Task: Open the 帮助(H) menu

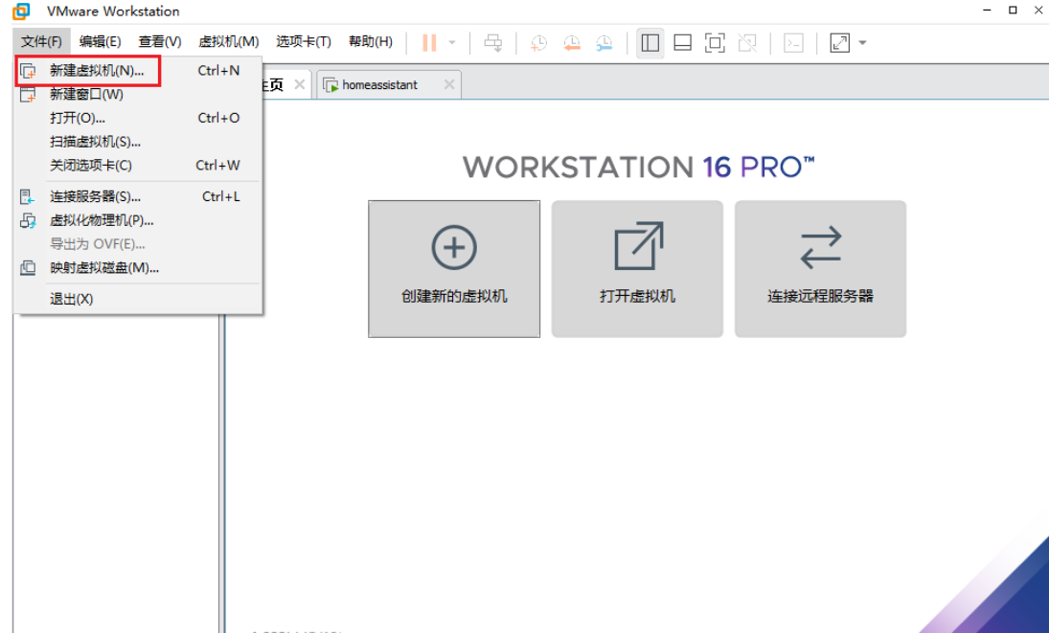Action: point(371,42)
